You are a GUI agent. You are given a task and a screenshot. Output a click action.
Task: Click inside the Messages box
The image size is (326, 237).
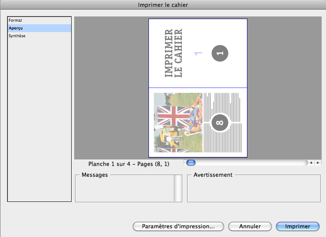[124, 190]
